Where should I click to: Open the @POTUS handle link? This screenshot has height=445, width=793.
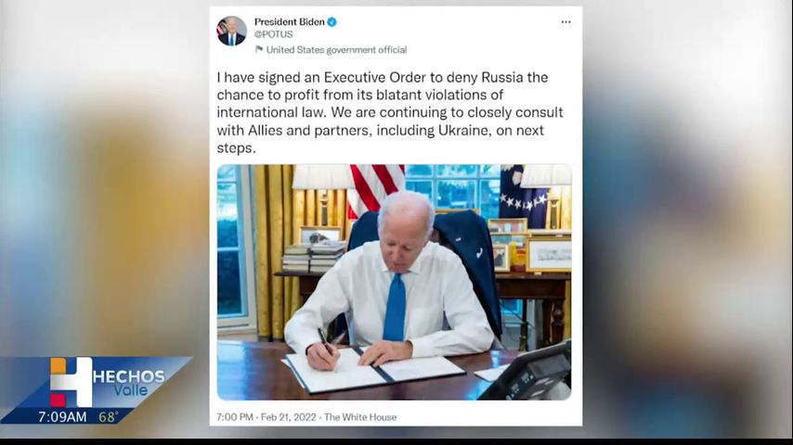pos(273,34)
